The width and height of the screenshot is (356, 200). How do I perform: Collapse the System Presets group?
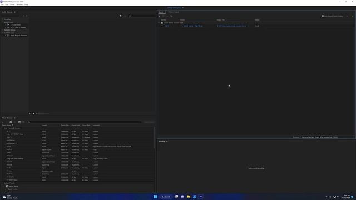pos(2,183)
